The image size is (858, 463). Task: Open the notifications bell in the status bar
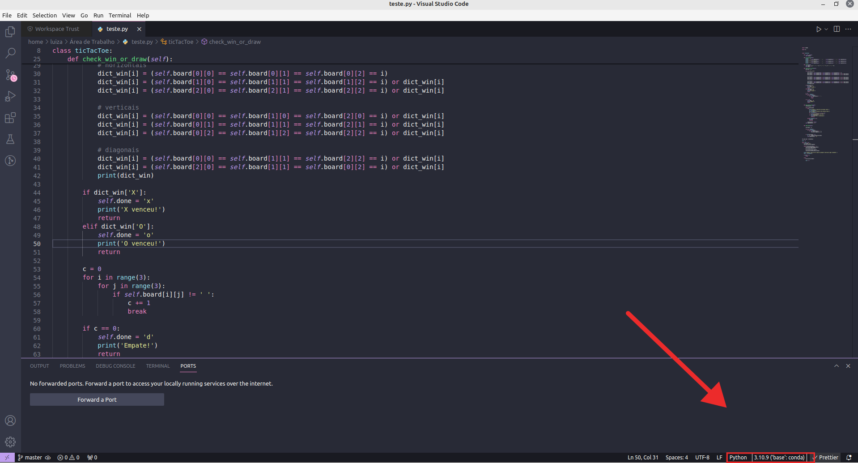point(849,457)
